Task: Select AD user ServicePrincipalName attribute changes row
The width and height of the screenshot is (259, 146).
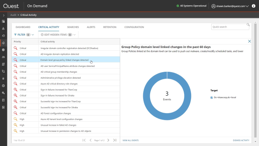Action: coord(66,66)
